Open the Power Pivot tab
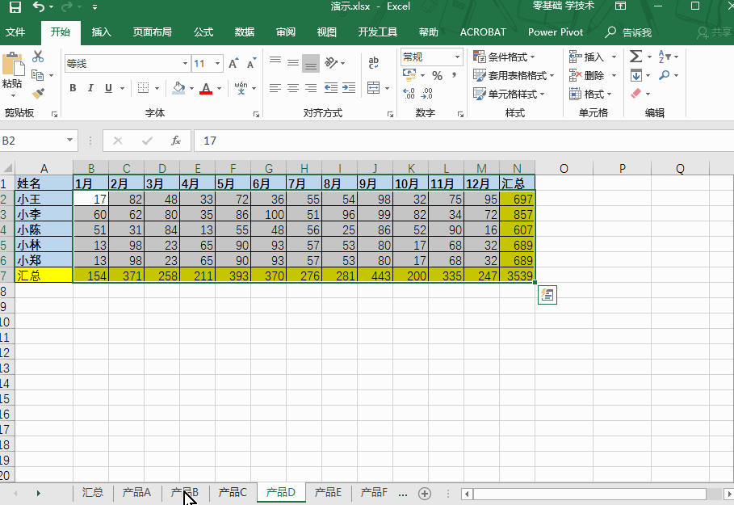This screenshot has width=734, height=505. (556, 32)
